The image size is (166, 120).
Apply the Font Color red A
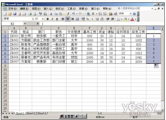tap(132, 19)
